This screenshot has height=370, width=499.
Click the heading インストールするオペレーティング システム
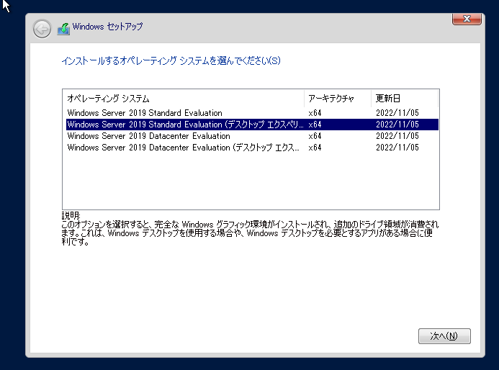[x=171, y=60]
